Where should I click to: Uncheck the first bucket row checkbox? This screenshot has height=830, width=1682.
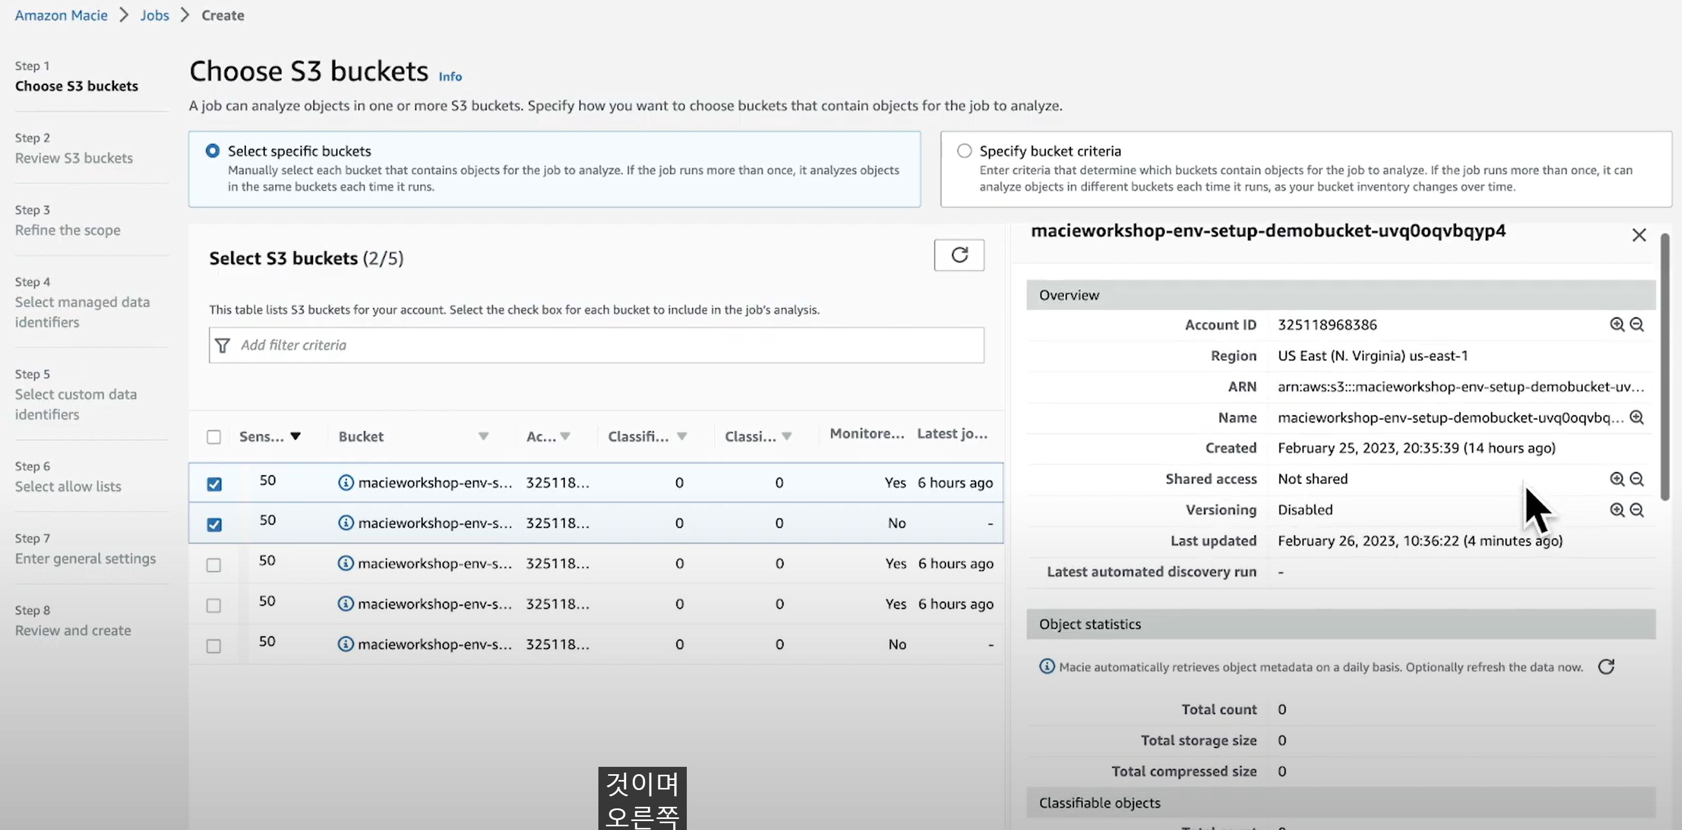pos(214,484)
